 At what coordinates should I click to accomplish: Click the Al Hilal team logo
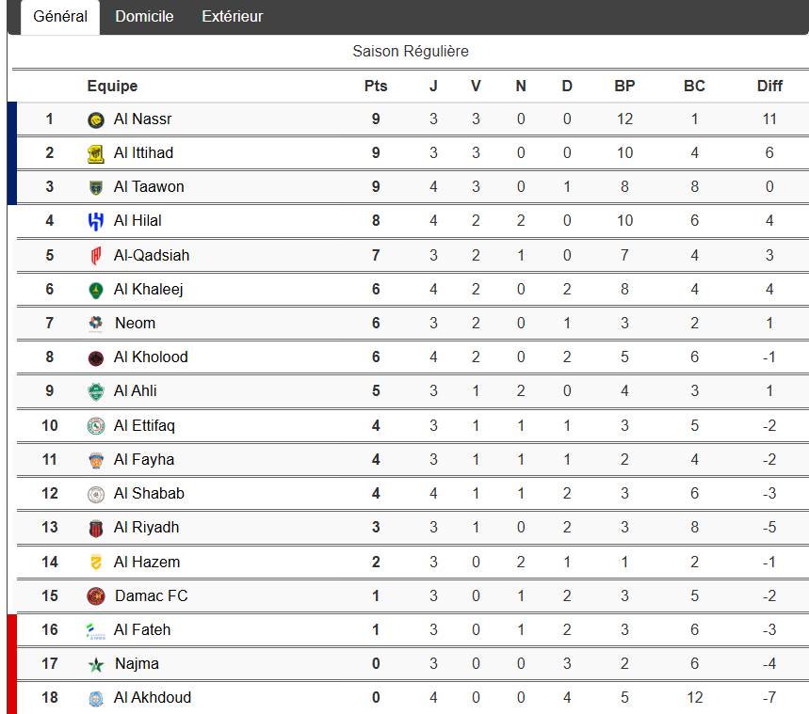[x=95, y=221]
